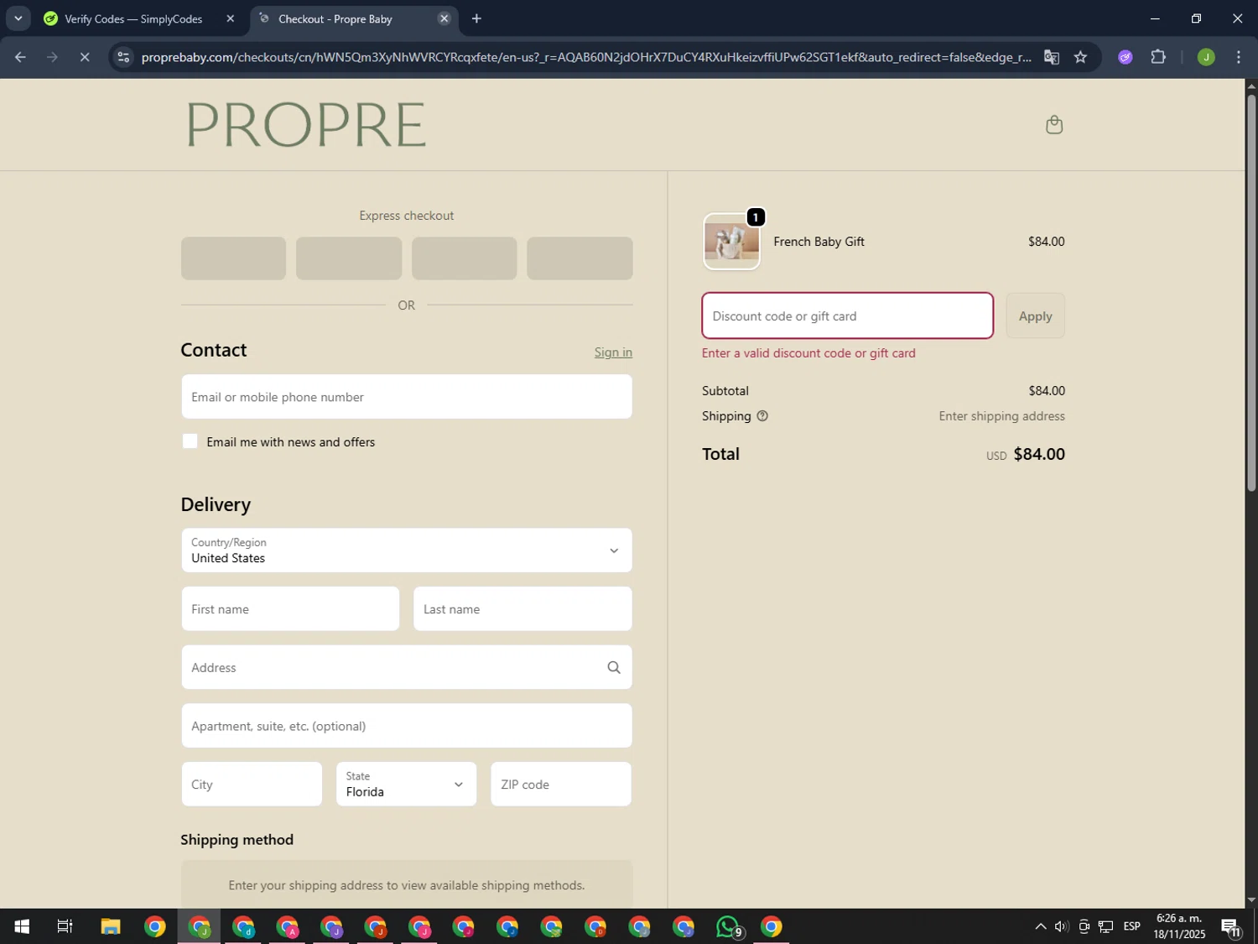1258x944 pixels.
Task: Click the French Baby Gift product thumbnail
Action: (x=732, y=242)
